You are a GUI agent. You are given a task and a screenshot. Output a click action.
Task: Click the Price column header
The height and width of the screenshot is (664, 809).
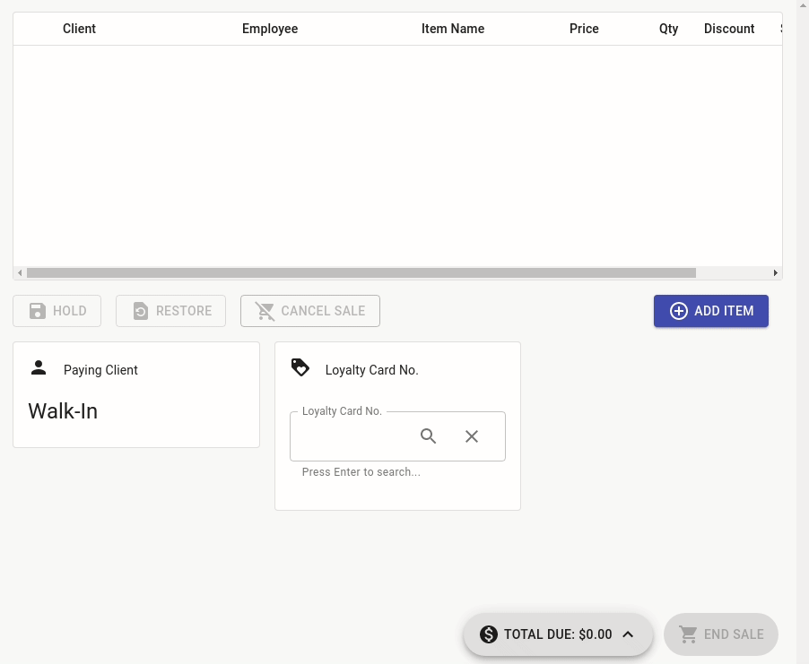pos(584,29)
